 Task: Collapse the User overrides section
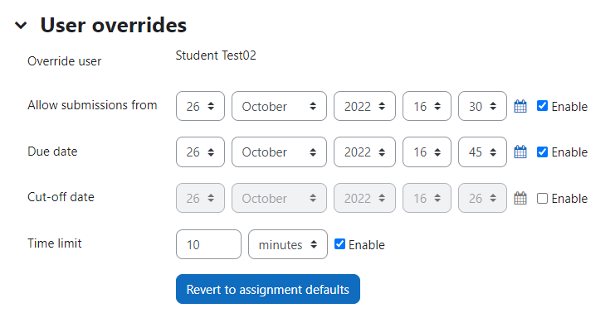(x=21, y=26)
